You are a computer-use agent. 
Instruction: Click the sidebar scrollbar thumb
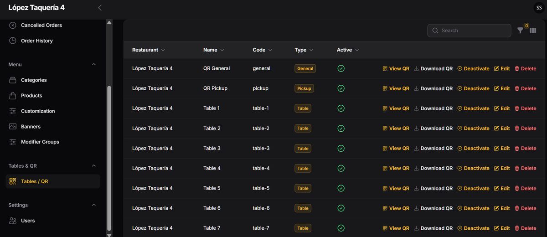tap(109, 158)
